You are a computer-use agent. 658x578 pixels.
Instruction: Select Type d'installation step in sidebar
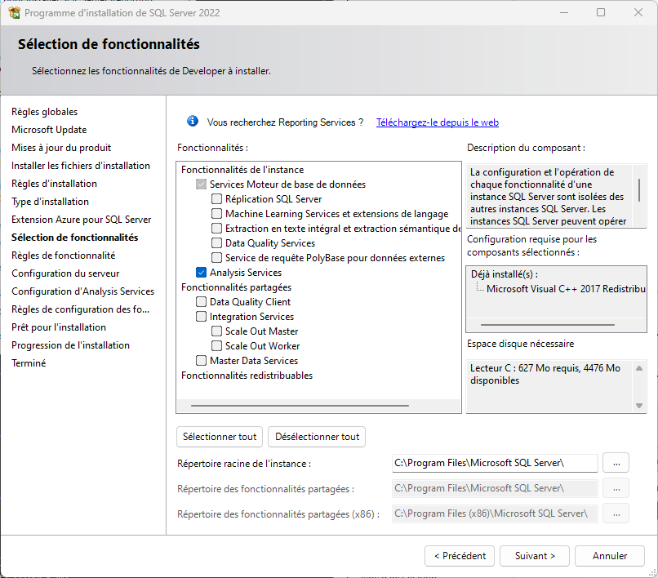pos(50,202)
